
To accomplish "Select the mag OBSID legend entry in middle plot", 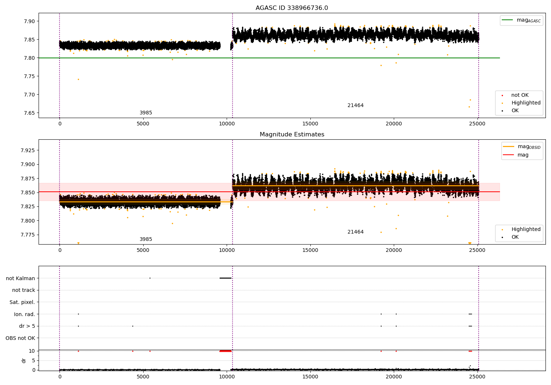I will coord(522,147).
